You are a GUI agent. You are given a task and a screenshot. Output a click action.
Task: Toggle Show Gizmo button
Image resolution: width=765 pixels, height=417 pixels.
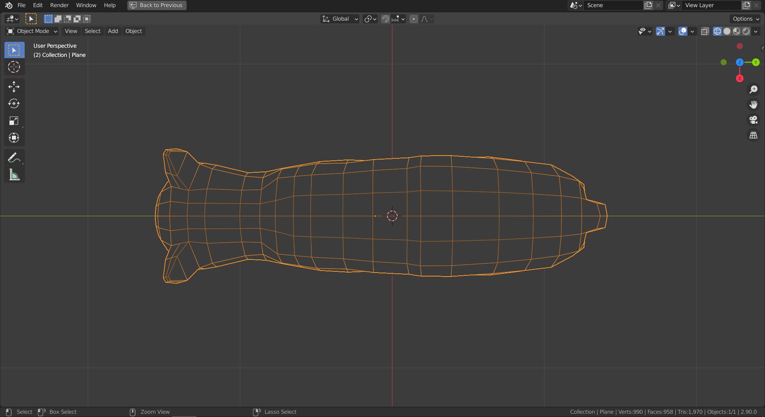[660, 31]
